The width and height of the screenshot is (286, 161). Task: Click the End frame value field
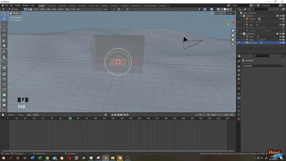pos(229,115)
